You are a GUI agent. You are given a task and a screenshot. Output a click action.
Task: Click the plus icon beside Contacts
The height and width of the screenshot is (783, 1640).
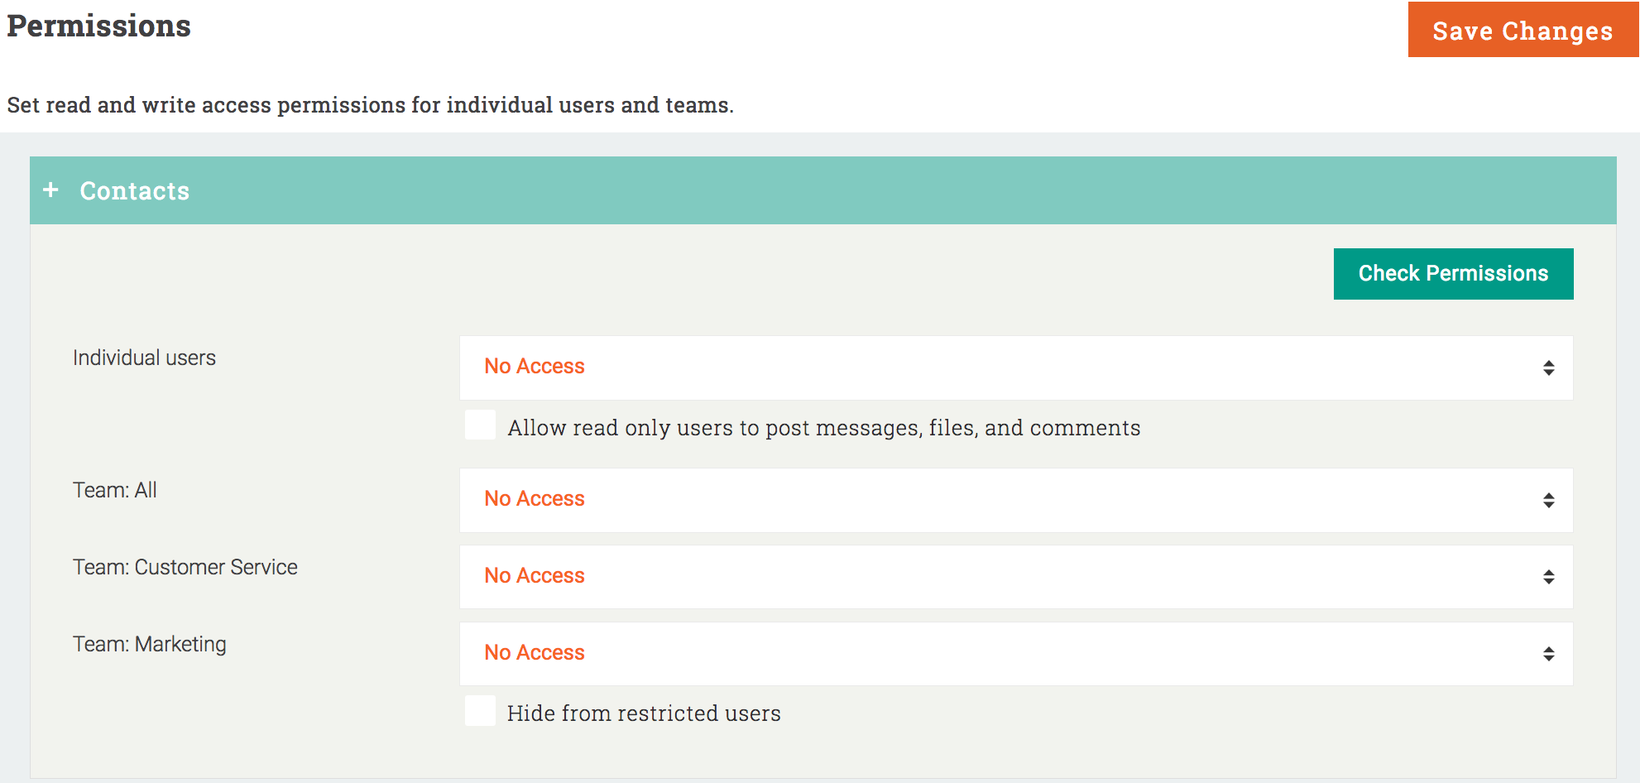coord(50,190)
